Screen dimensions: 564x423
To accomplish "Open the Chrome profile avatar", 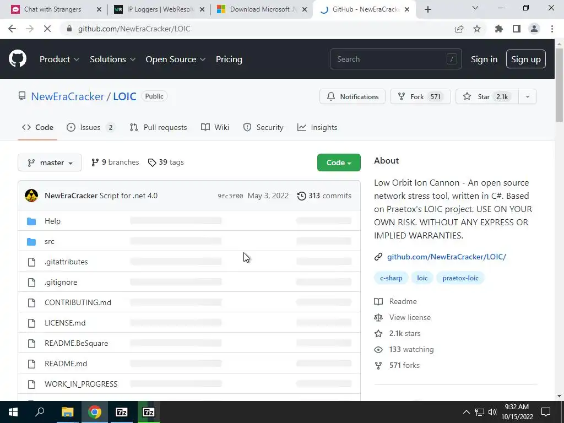I will pyautogui.click(x=534, y=29).
